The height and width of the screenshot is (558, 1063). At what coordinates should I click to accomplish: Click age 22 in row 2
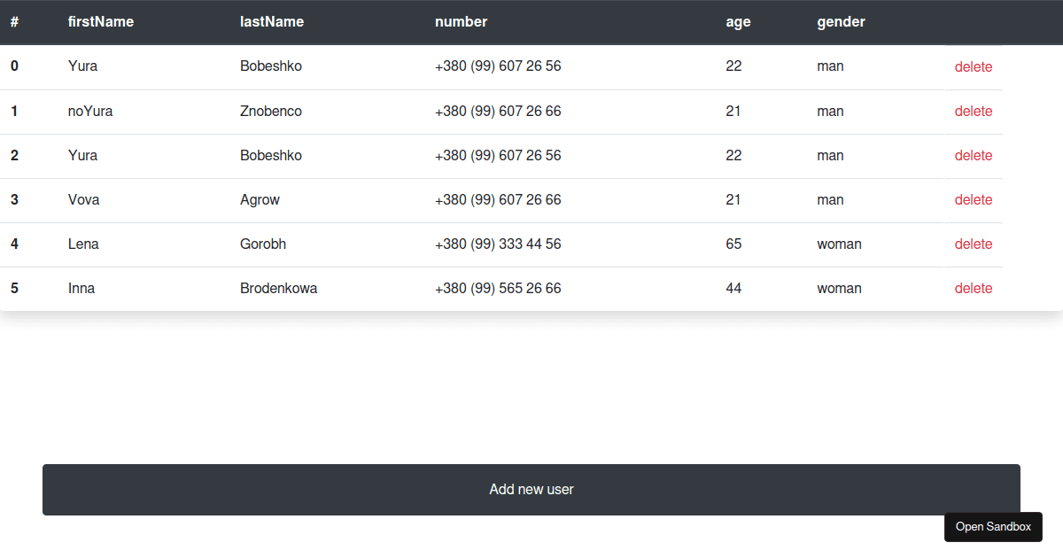(733, 156)
